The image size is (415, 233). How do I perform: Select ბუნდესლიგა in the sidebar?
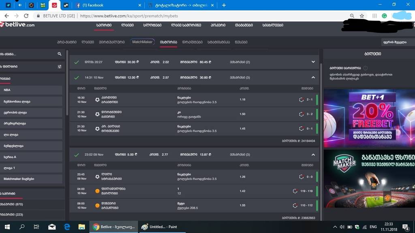click(31, 146)
